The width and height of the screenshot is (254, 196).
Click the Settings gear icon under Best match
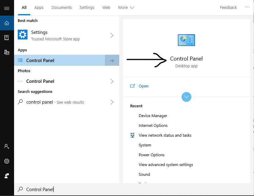click(x=22, y=35)
